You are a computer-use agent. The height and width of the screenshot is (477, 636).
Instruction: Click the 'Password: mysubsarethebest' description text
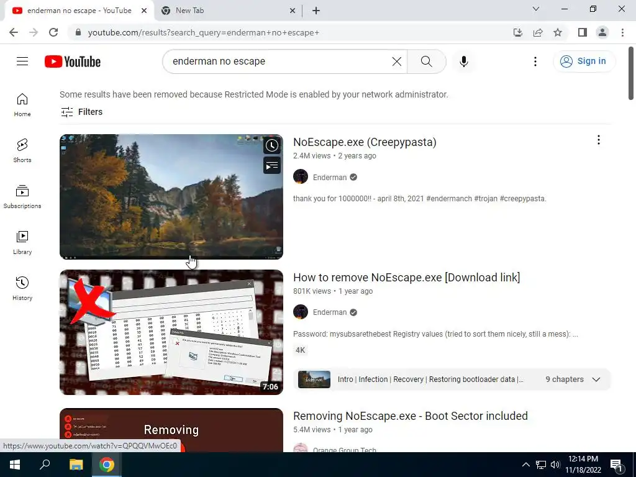coord(435,334)
